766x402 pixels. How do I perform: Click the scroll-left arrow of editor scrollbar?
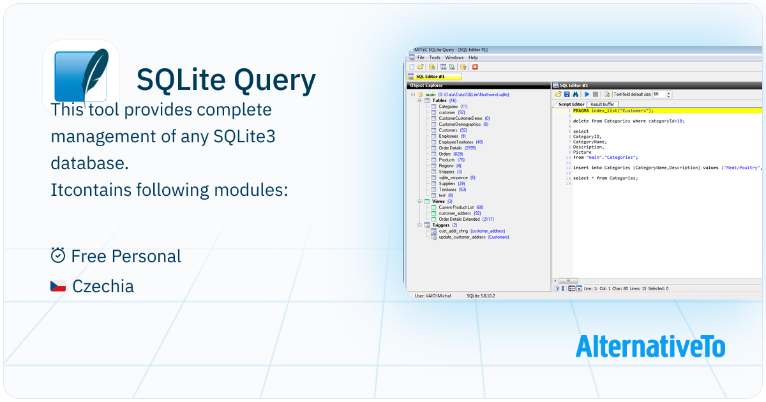coord(555,281)
